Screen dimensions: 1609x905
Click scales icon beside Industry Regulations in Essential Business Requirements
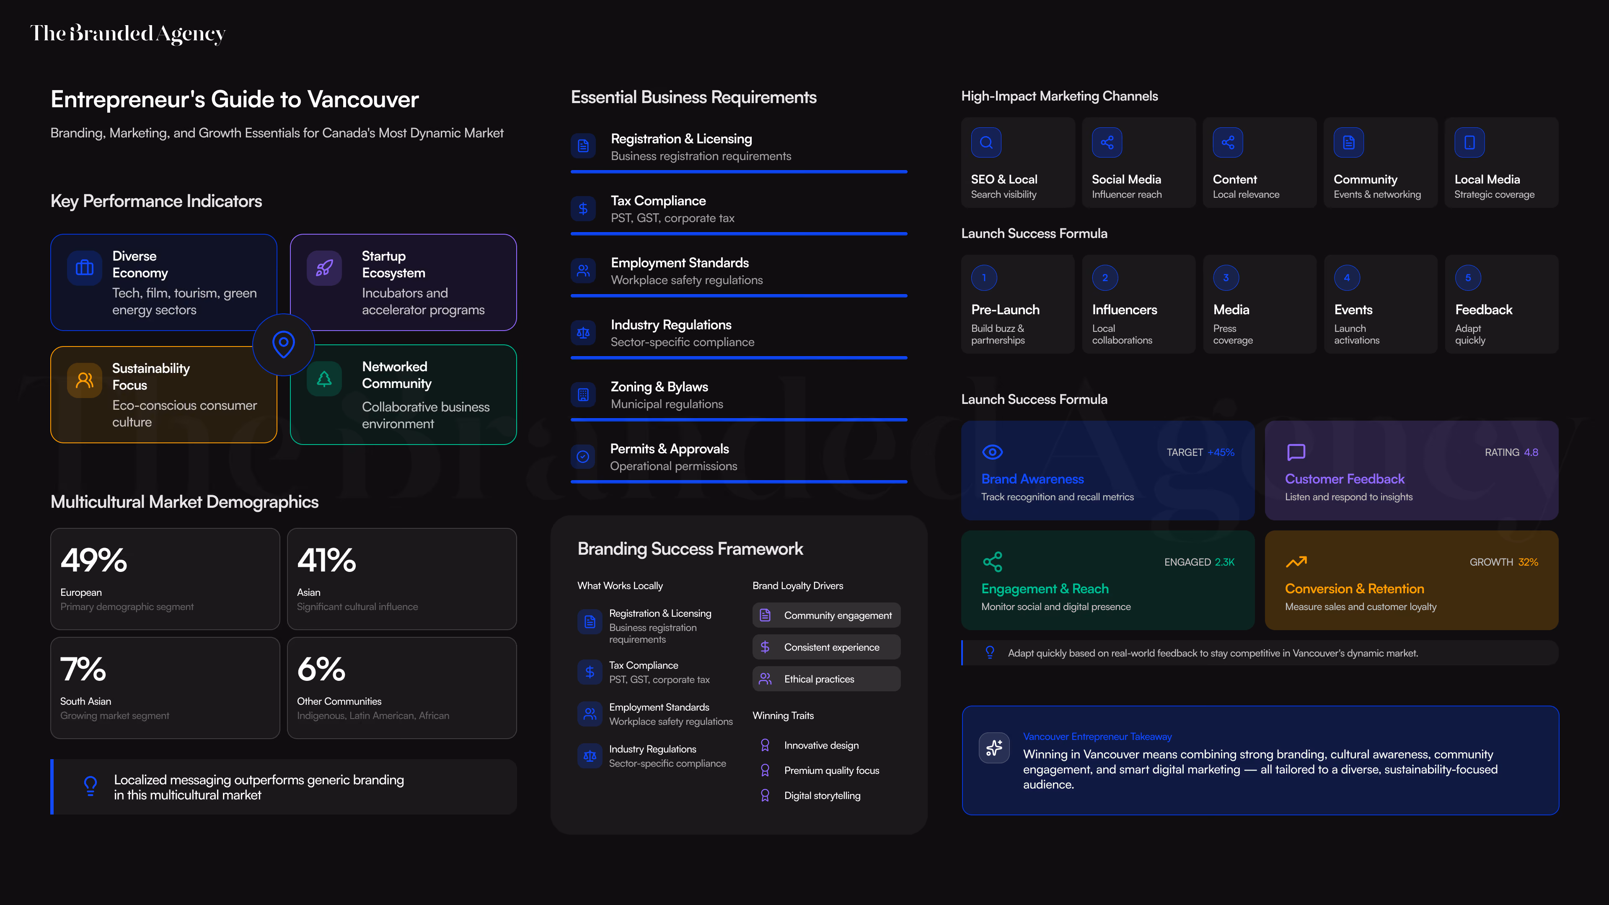(583, 332)
